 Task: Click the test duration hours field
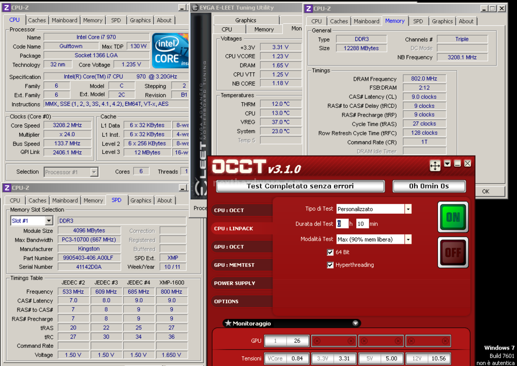point(342,224)
